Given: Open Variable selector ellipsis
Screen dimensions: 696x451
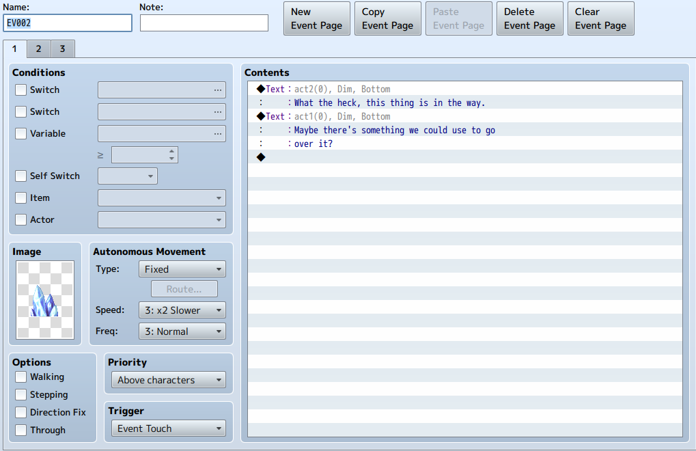Looking at the screenshot, I should pos(217,134).
